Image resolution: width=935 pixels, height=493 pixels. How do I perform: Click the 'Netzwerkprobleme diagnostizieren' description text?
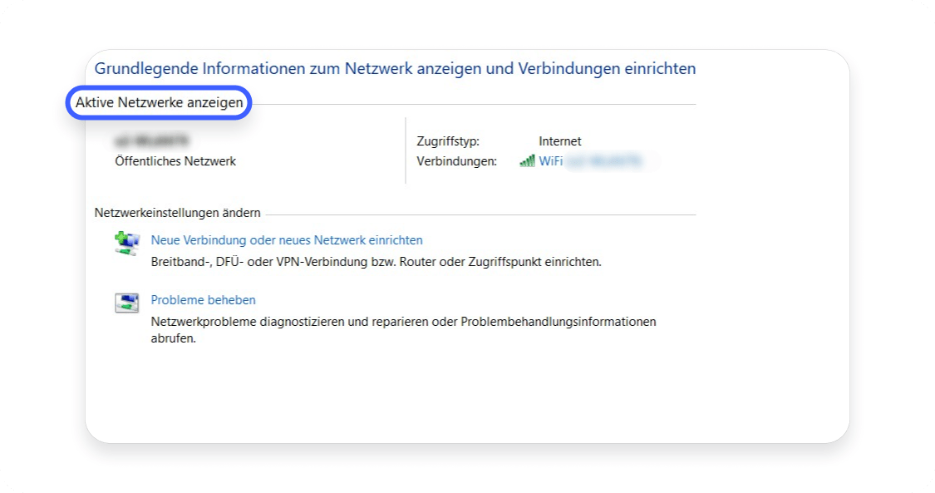(403, 321)
